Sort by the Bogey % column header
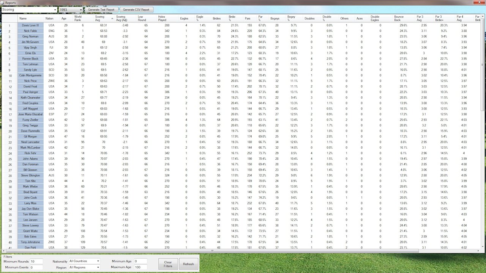Viewport: 486px width, 273px height. [294, 18]
